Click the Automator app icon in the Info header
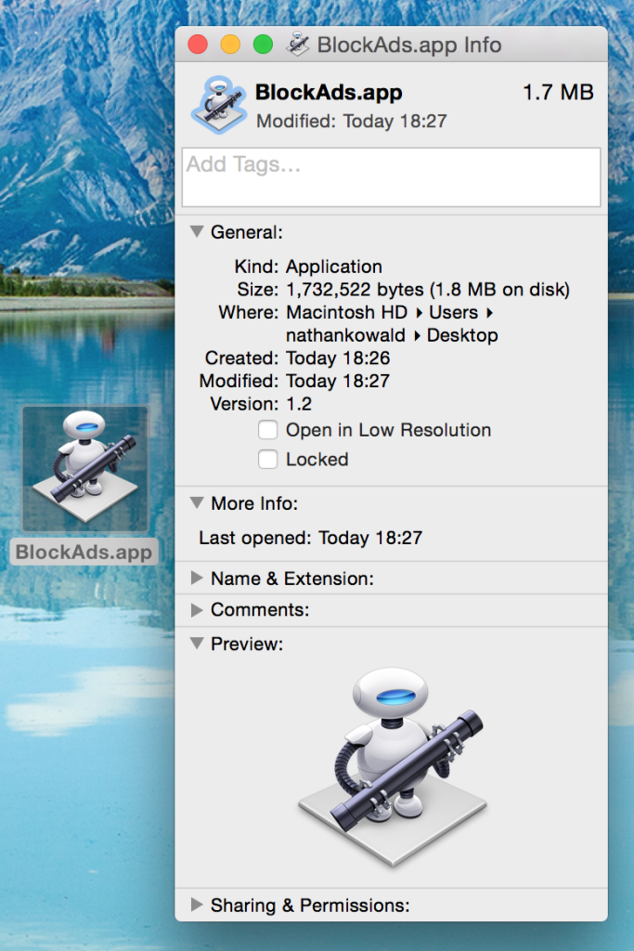This screenshot has height=951, width=634. point(219,104)
